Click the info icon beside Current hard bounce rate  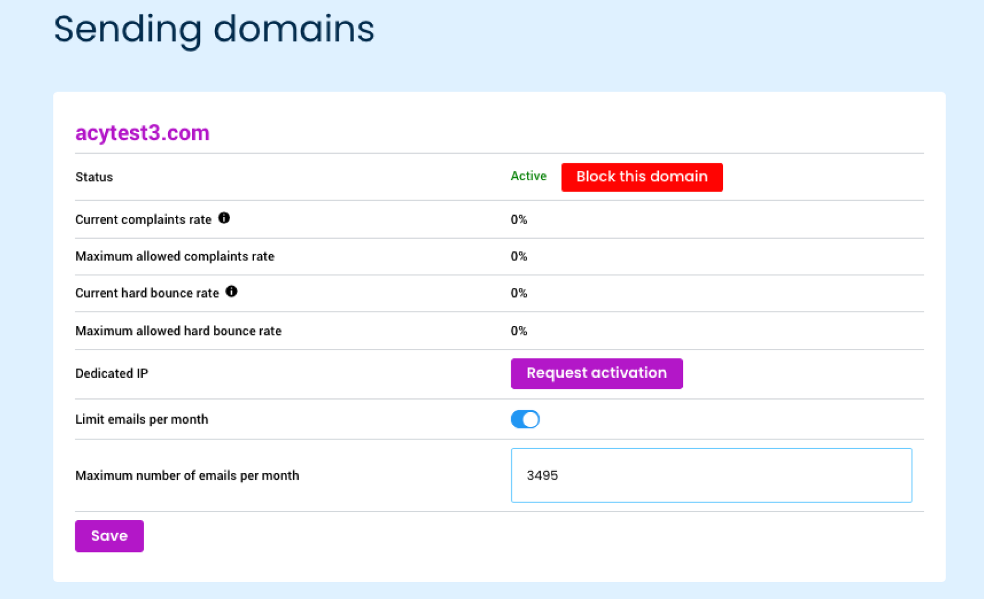[231, 292]
